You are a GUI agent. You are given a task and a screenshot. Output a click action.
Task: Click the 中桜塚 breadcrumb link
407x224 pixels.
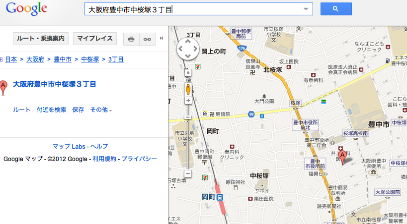90,59
